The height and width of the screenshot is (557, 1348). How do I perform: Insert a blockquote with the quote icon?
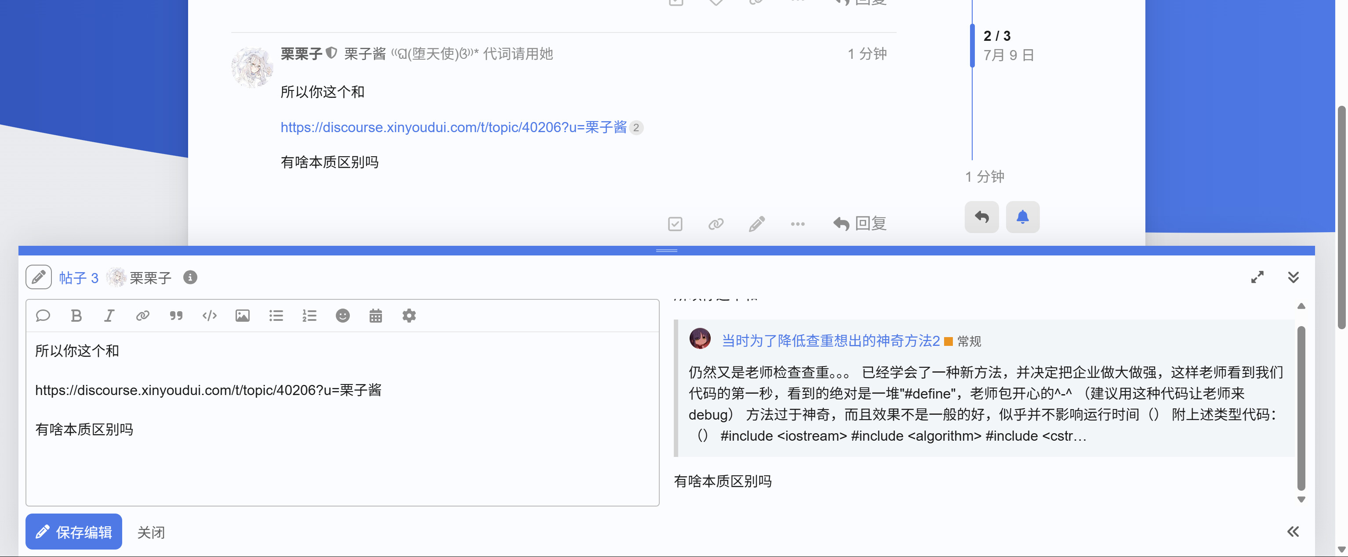click(176, 316)
